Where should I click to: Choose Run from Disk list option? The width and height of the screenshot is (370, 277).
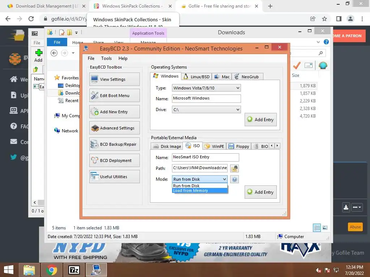point(200,186)
